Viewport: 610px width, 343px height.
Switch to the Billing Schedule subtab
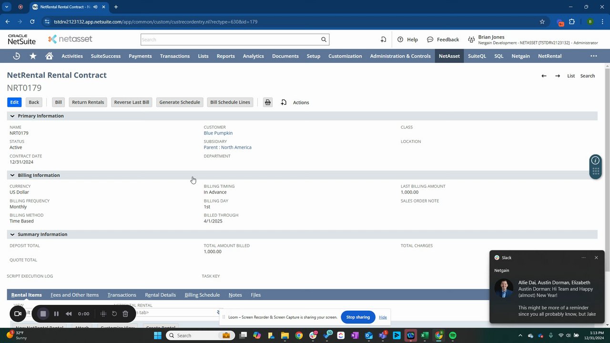point(202,295)
